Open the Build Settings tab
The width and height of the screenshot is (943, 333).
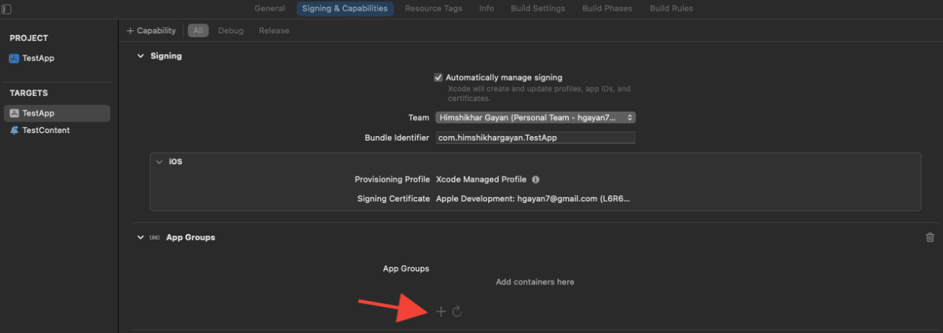coord(538,8)
